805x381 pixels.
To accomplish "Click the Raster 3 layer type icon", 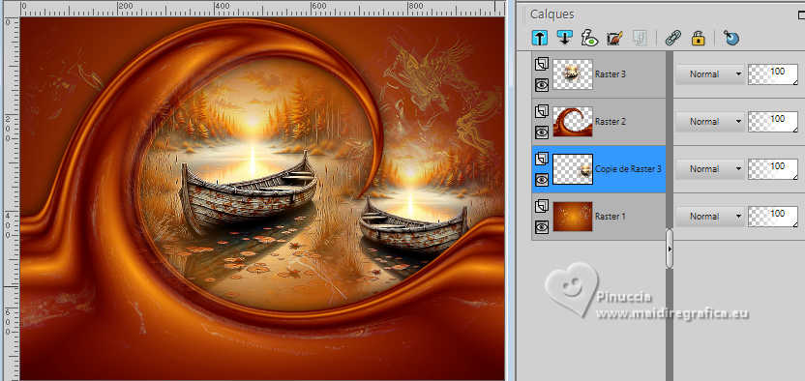I will [542, 65].
